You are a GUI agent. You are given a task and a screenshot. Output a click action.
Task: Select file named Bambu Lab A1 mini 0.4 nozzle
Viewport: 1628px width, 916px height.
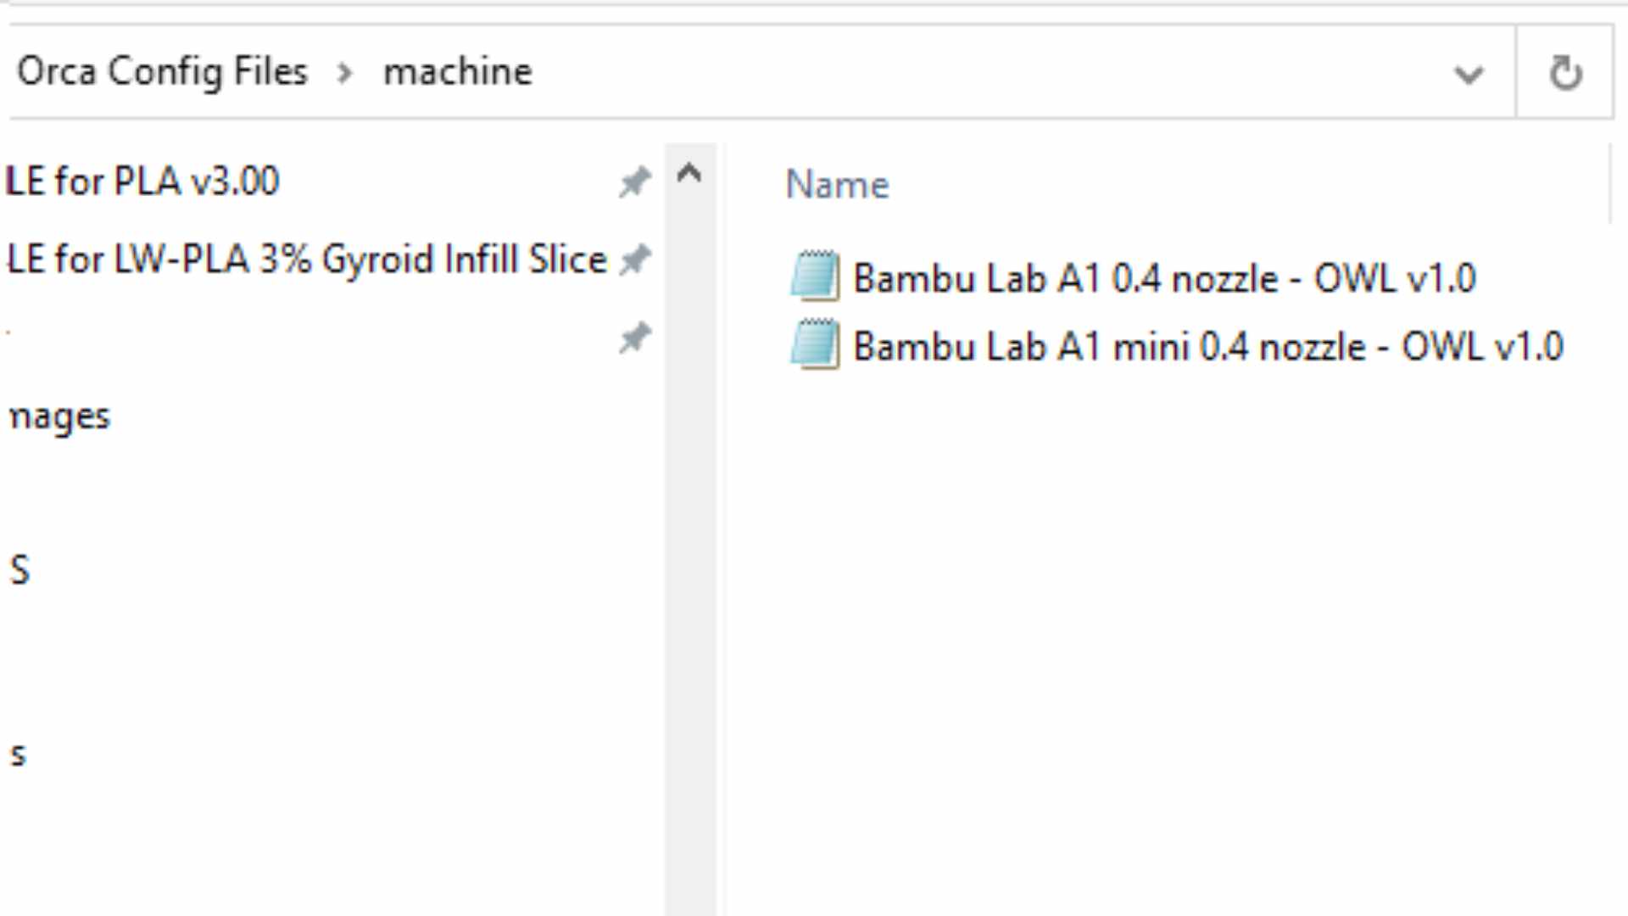[x=1207, y=346]
